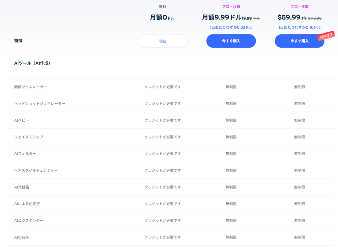This screenshot has width=338, height=249.
Task: Select the プロ - 月額 plan heading
Action: click(231, 6)
